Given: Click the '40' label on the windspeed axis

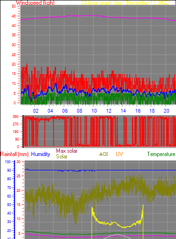Looking at the screenshot, I should click(x=14, y=25).
